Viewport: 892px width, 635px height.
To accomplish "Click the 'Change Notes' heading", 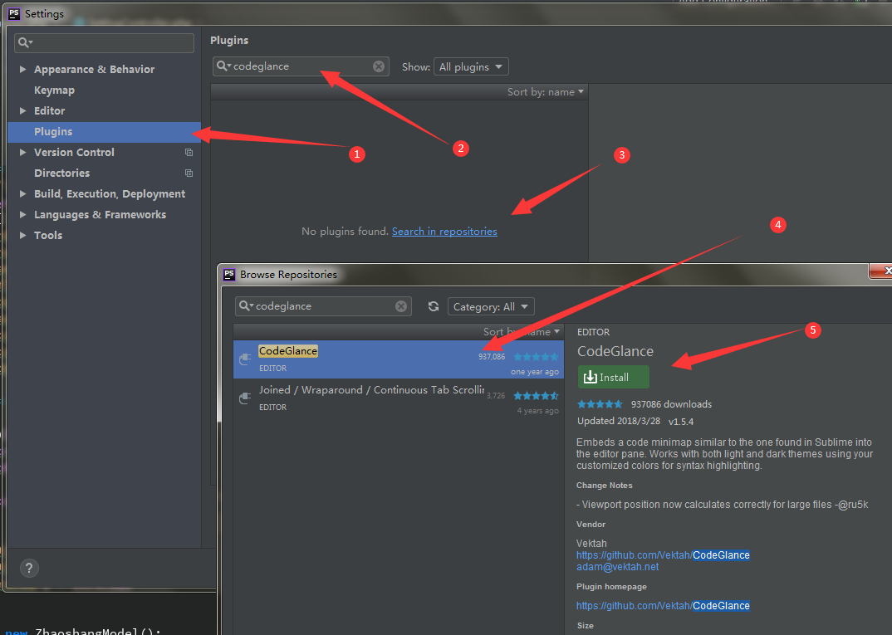I will tap(604, 486).
